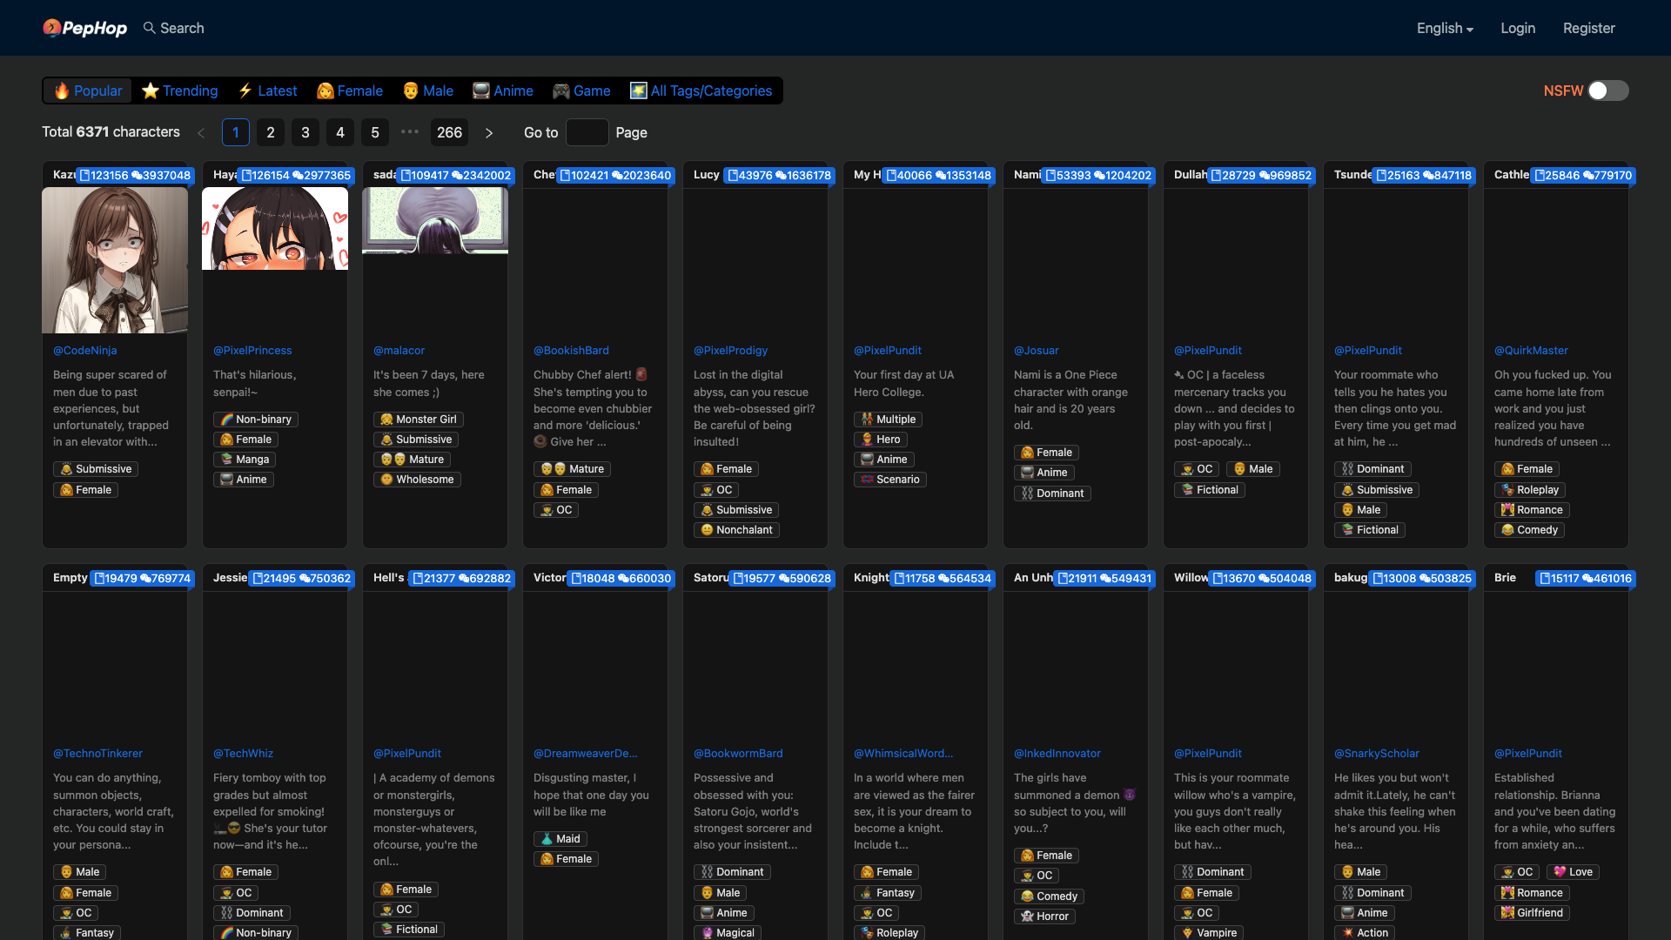This screenshot has height=940, width=1671.
Task: Open the @SnarkyScholar creator profile
Action: pos(1376,753)
